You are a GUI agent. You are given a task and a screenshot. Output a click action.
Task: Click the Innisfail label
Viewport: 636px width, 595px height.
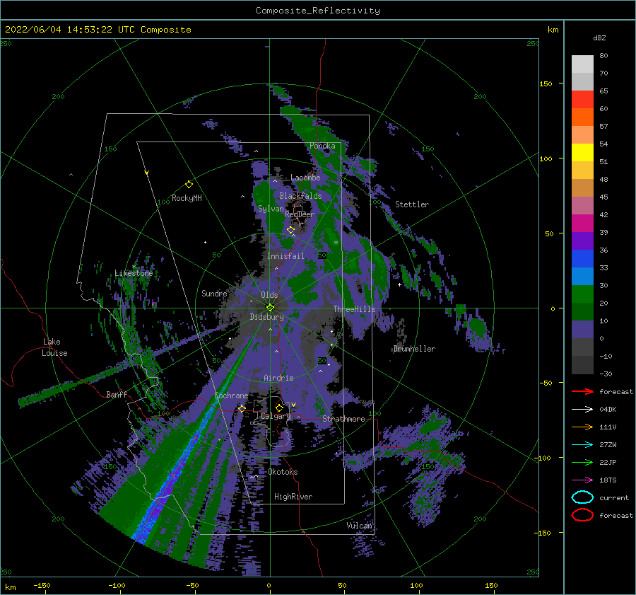click(x=285, y=256)
